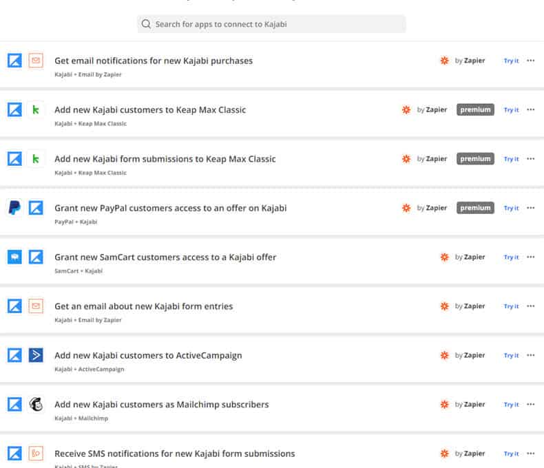Screen dimensions: 544x468
Task: Click SMS by Zapier icon in SMS notifications row
Action: (x=36, y=454)
